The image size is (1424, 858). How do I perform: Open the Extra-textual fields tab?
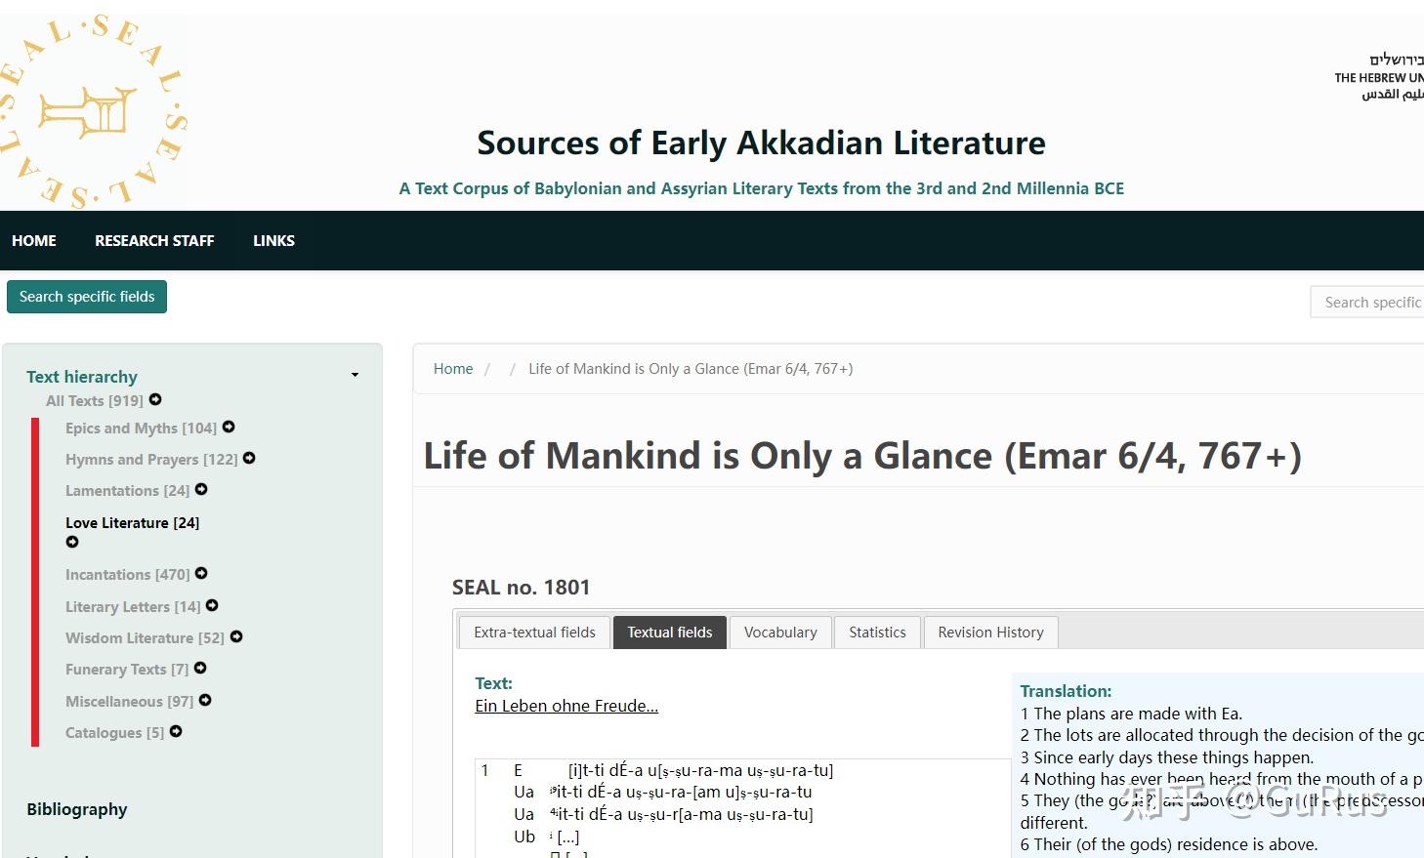pos(534,633)
